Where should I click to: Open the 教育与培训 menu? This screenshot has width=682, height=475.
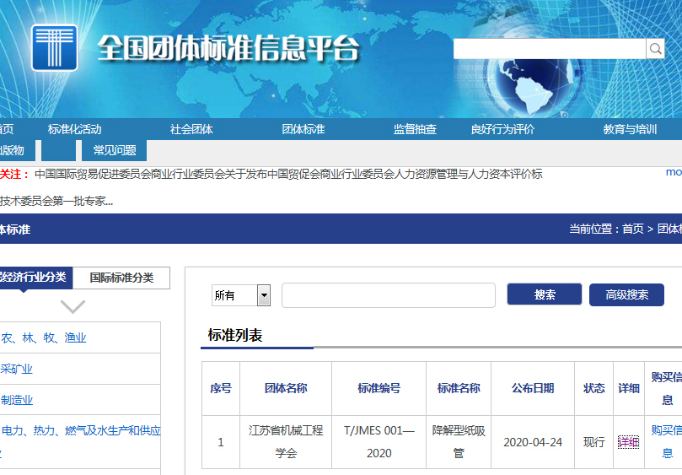tap(630, 129)
